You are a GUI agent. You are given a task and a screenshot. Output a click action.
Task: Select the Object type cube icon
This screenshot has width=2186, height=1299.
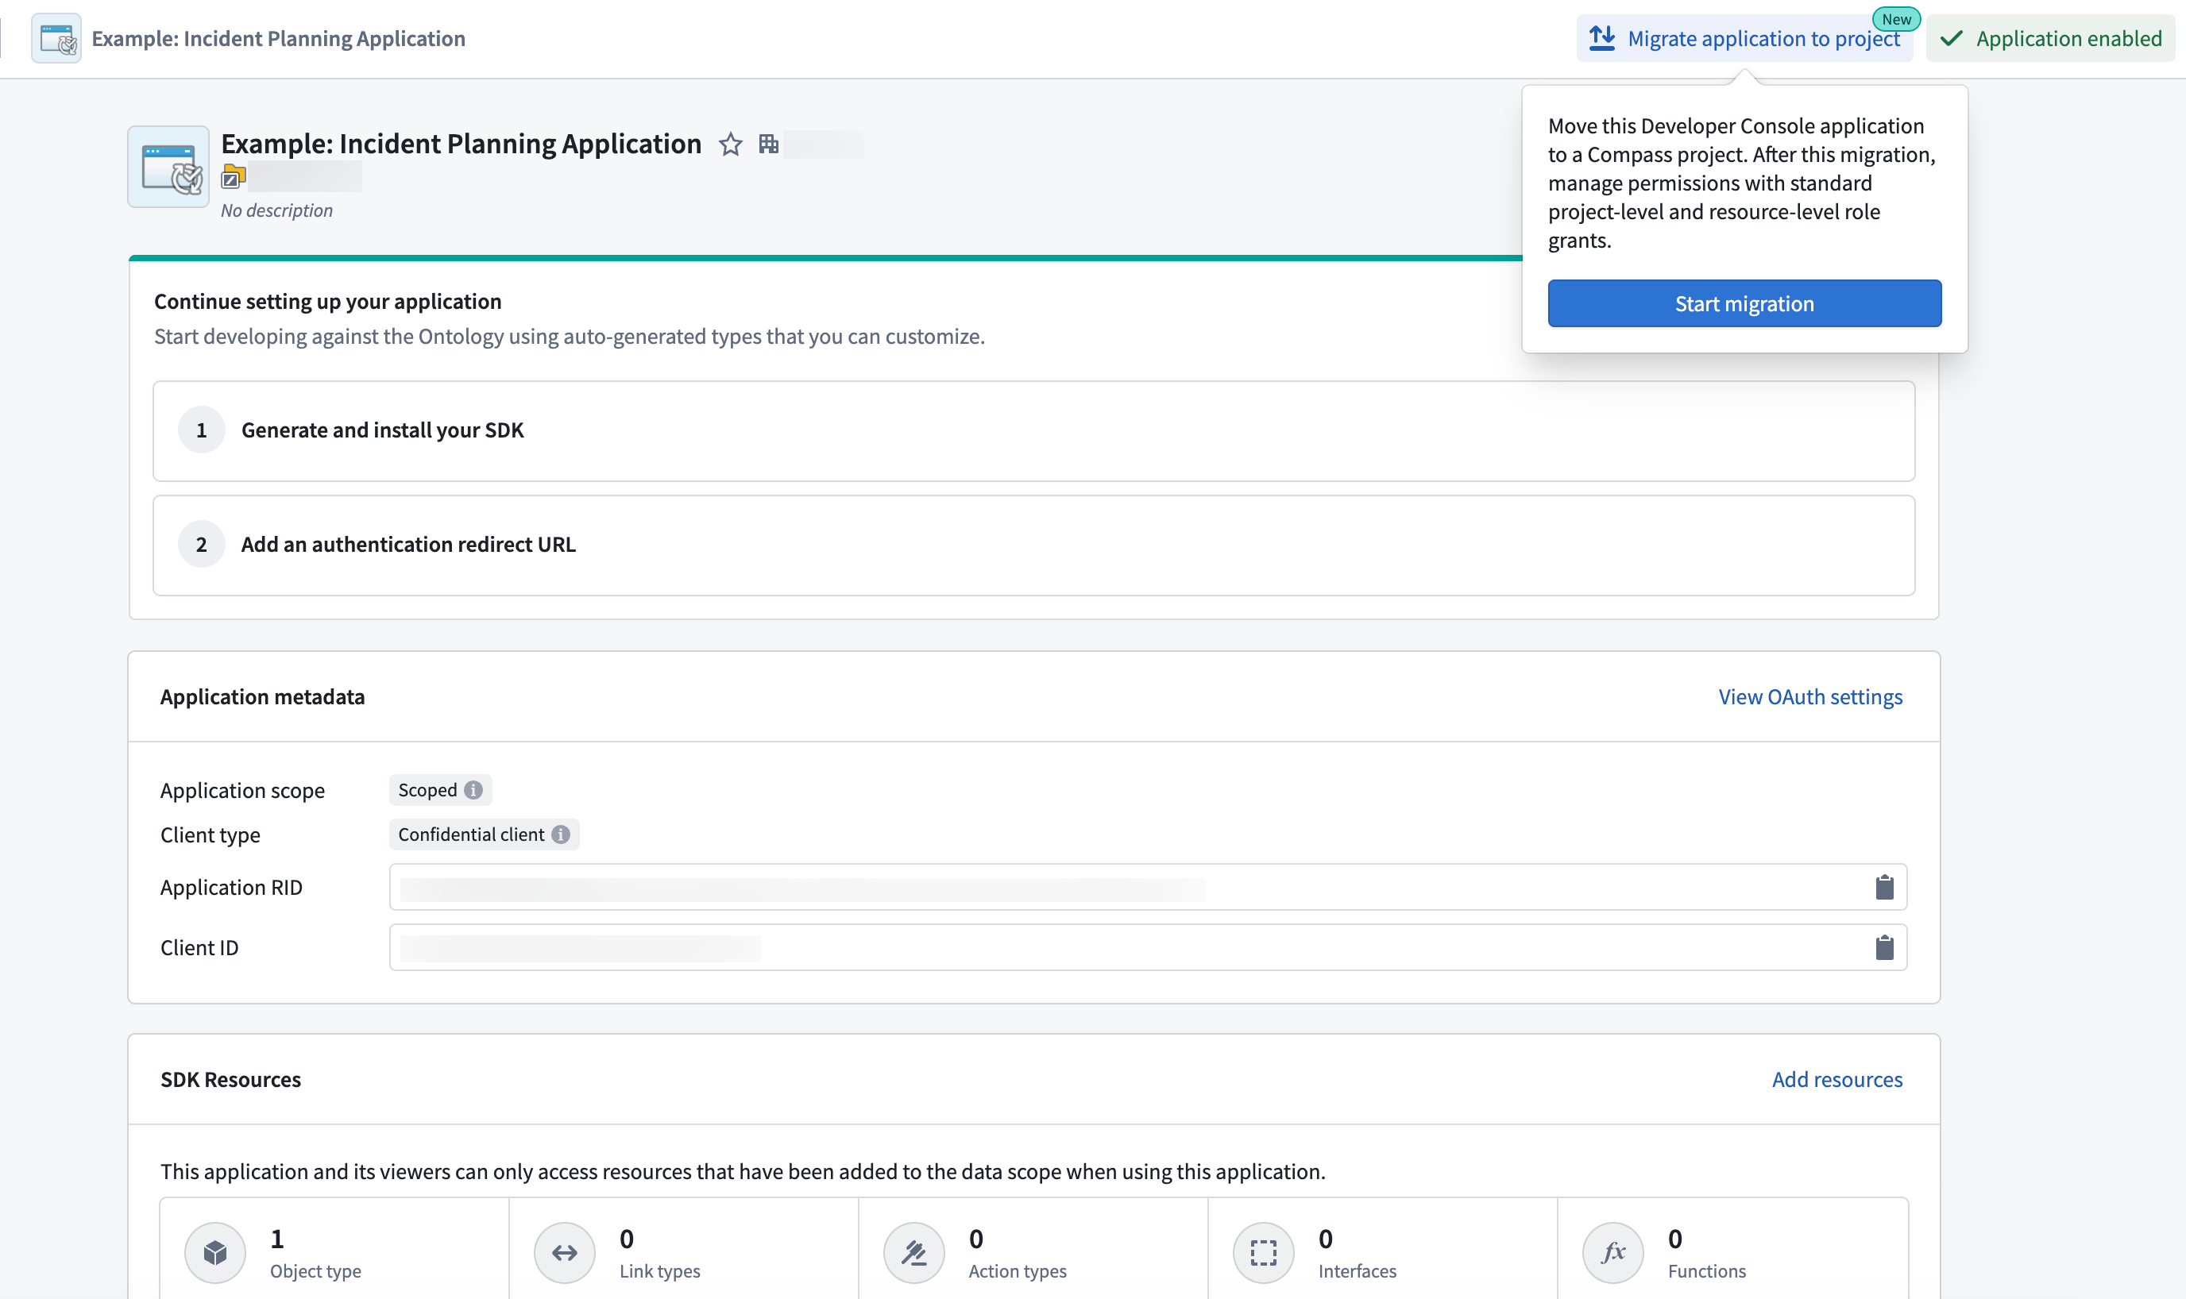click(214, 1251)
